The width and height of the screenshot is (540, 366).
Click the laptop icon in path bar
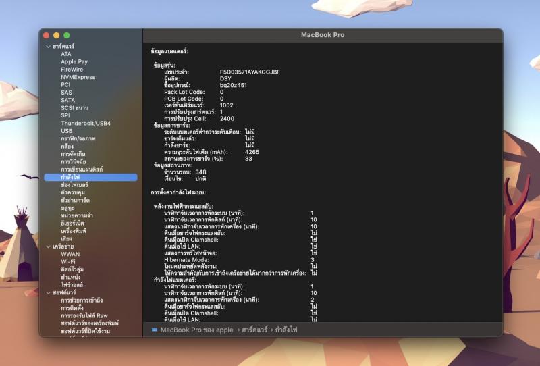155,330
